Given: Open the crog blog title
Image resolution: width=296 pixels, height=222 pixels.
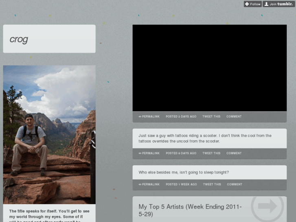Looking at the screenshot, I should pyautogui.click(x=19, y=39).
